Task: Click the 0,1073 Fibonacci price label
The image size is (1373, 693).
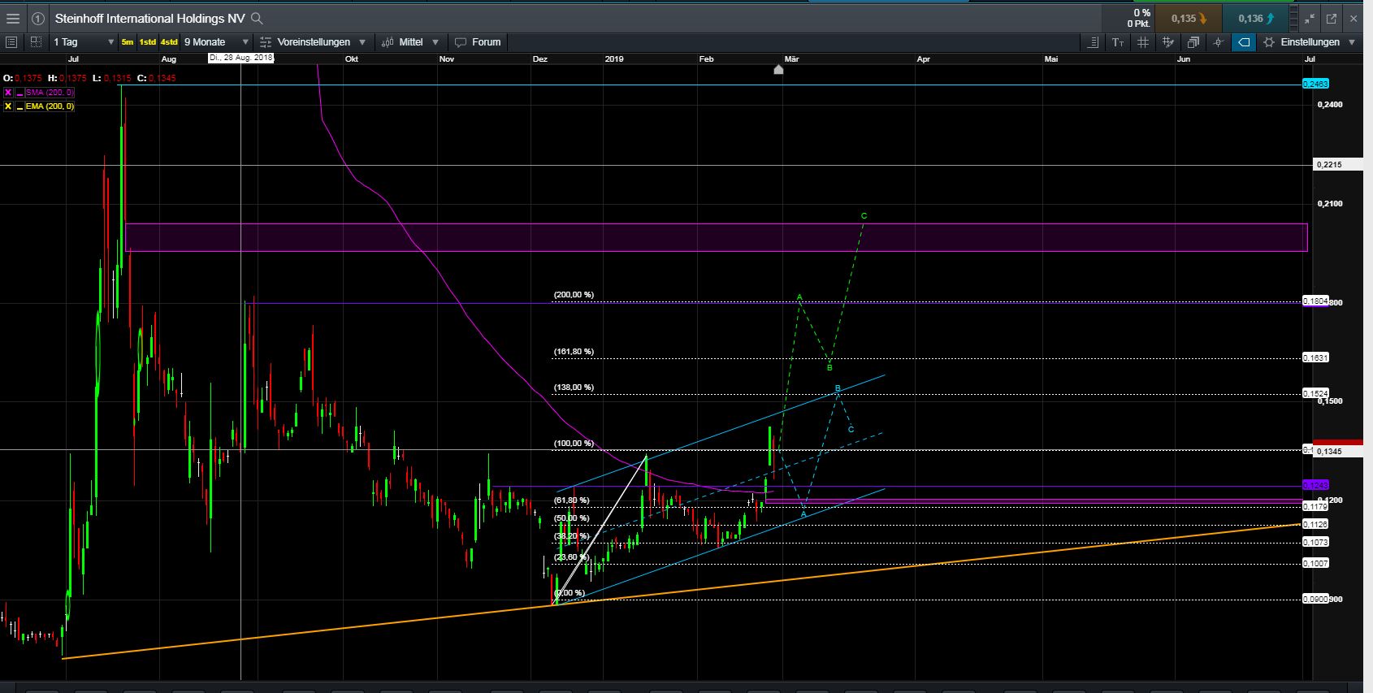Action: pos(1315,543)
